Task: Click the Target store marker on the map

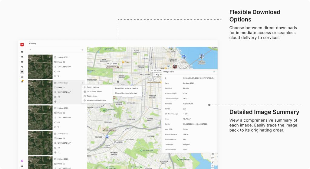Action: pyautogui.click(x=123, y=62)
